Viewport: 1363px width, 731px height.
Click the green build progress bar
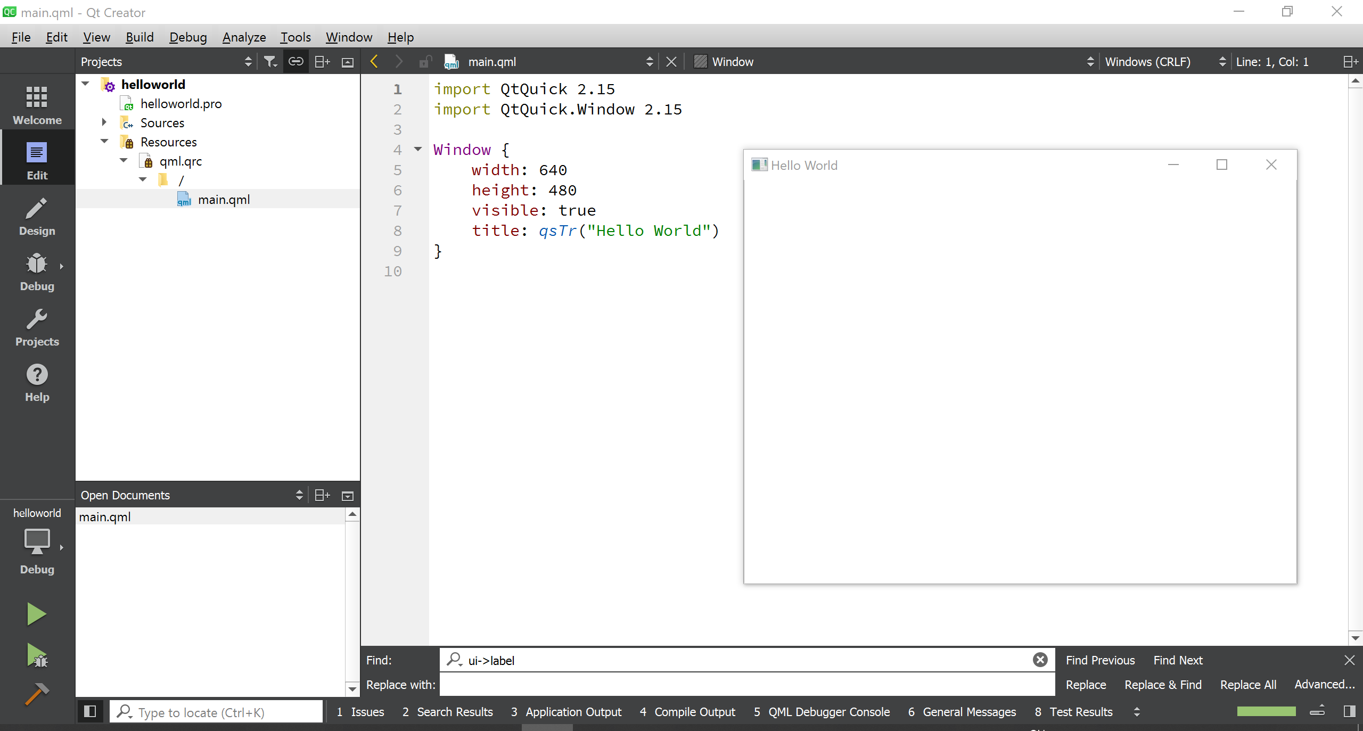pos(1266,711)
